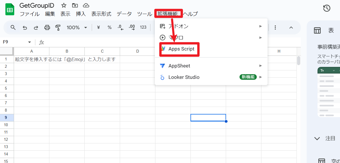Open the Looker Studio submenu
This screenshot has height=163, width=340.
pyautogui.click(x=211, y=77)
